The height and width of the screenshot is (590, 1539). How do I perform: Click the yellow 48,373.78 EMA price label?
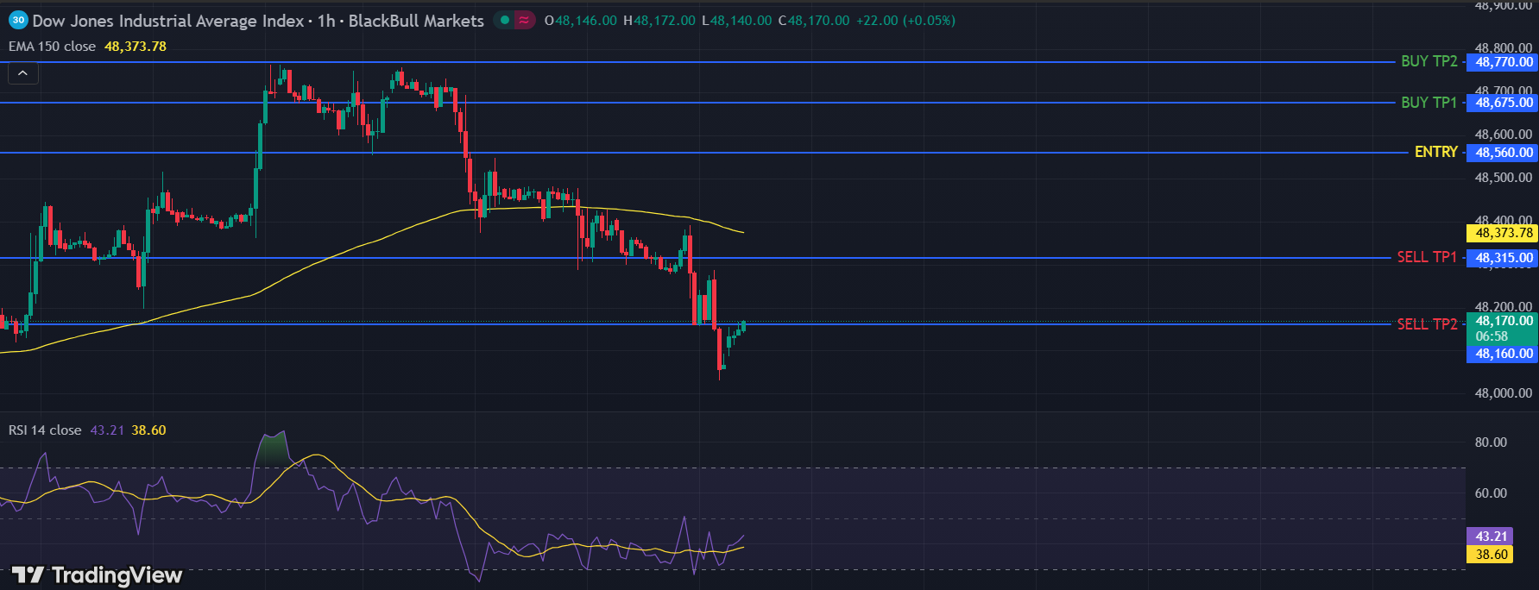[x=1504, y=233]
